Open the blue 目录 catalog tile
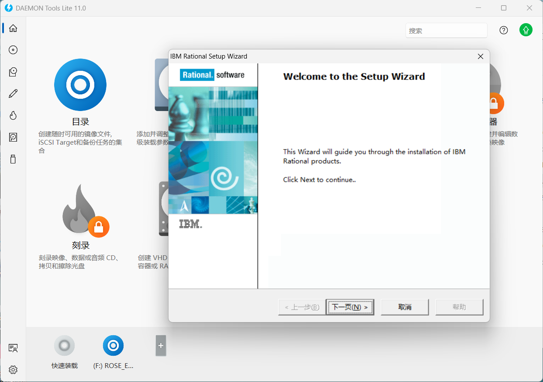 click(80, 85)
